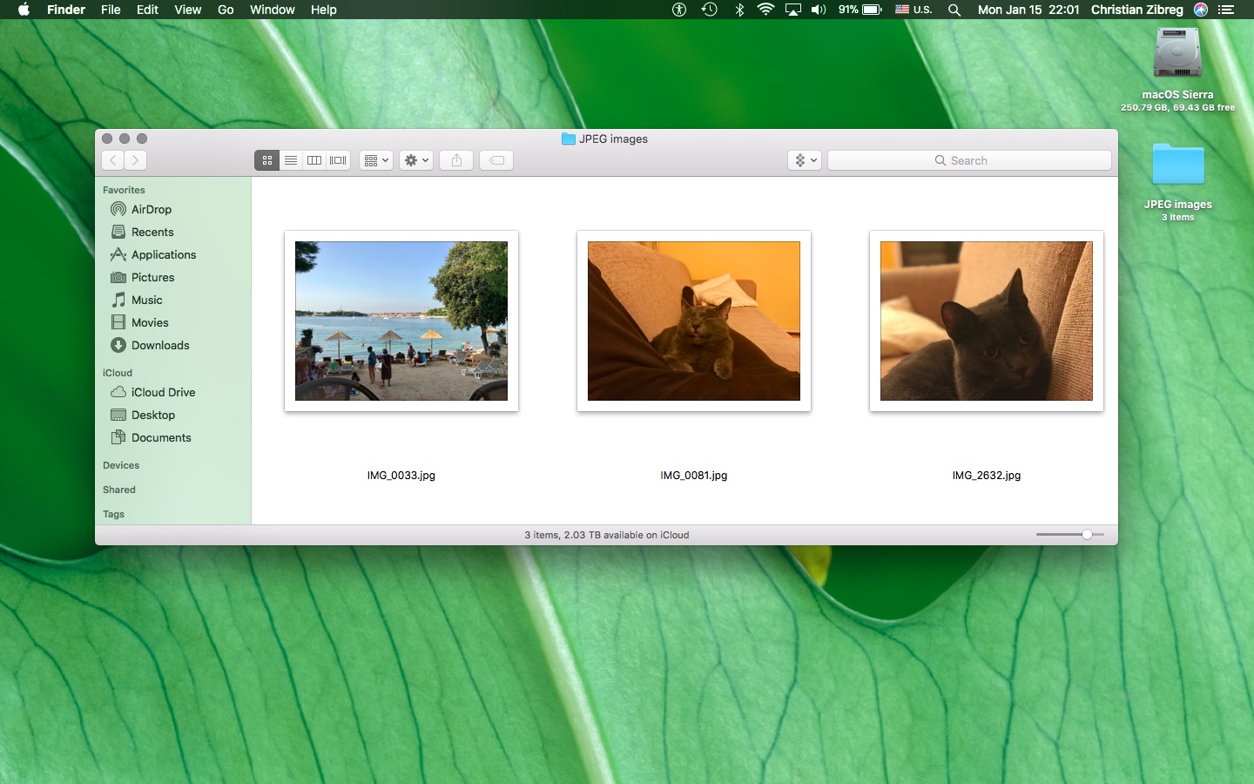This screenshot has width=1254, height=784.
Task: Select the IMG_2632.jpg cat thumbnail
Action: [987, 321]
